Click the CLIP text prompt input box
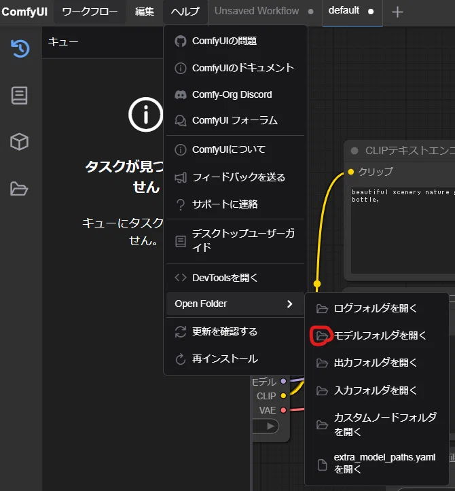The width and height of the screenshot is (455, 491). (x=403, y=230)
